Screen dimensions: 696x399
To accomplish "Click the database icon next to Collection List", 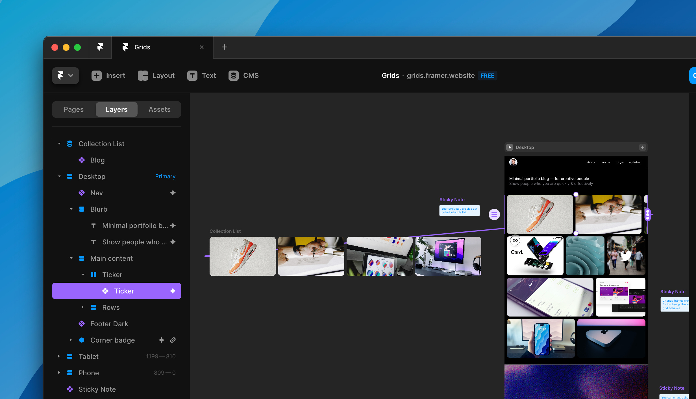I will (69, 143).
